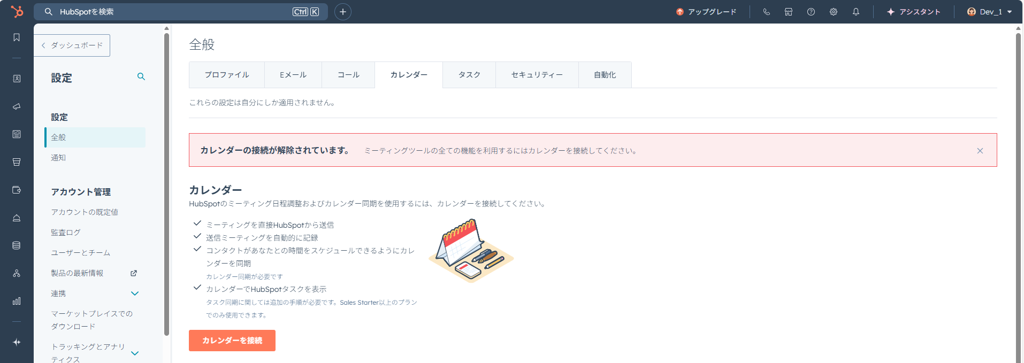Open the notifications bell in header
The height and width of the screenshot is (363, 1024).
tap(856, 12)
